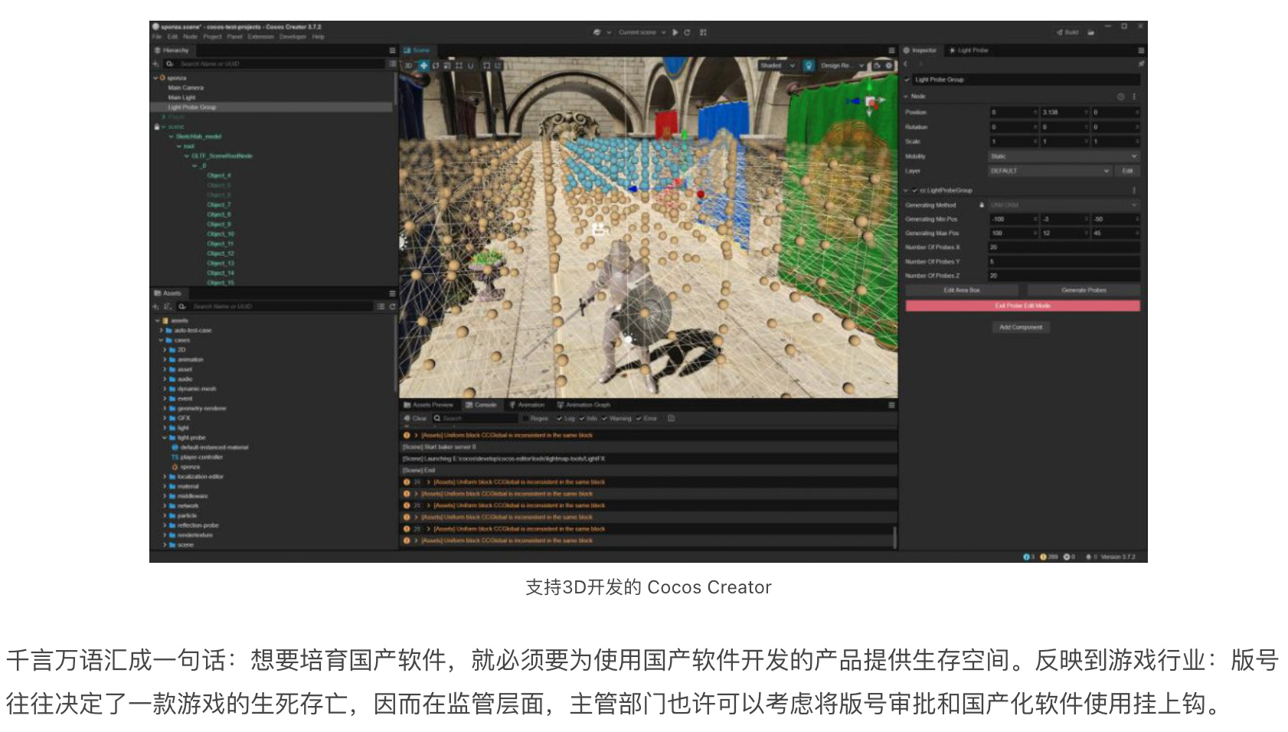Toggle the 3D view mode button
The height and width of the screenshot is (732, 1288).
click(x=409, y=66)
